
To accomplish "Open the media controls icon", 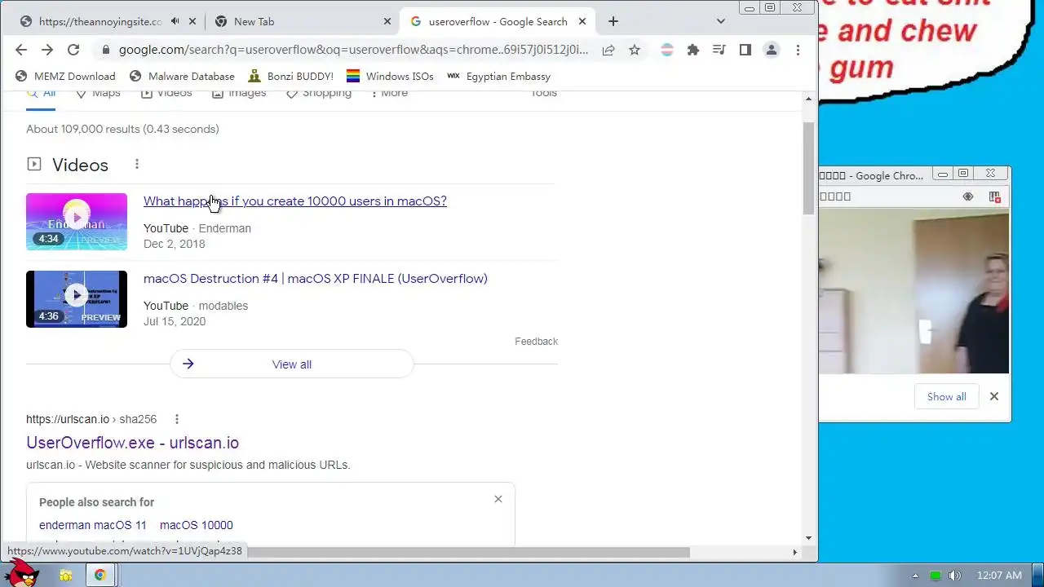I will (719, 50).
